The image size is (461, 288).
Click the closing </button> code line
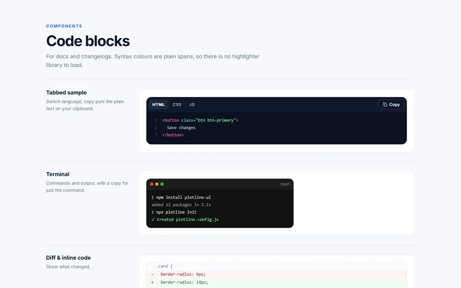(173, 135)
